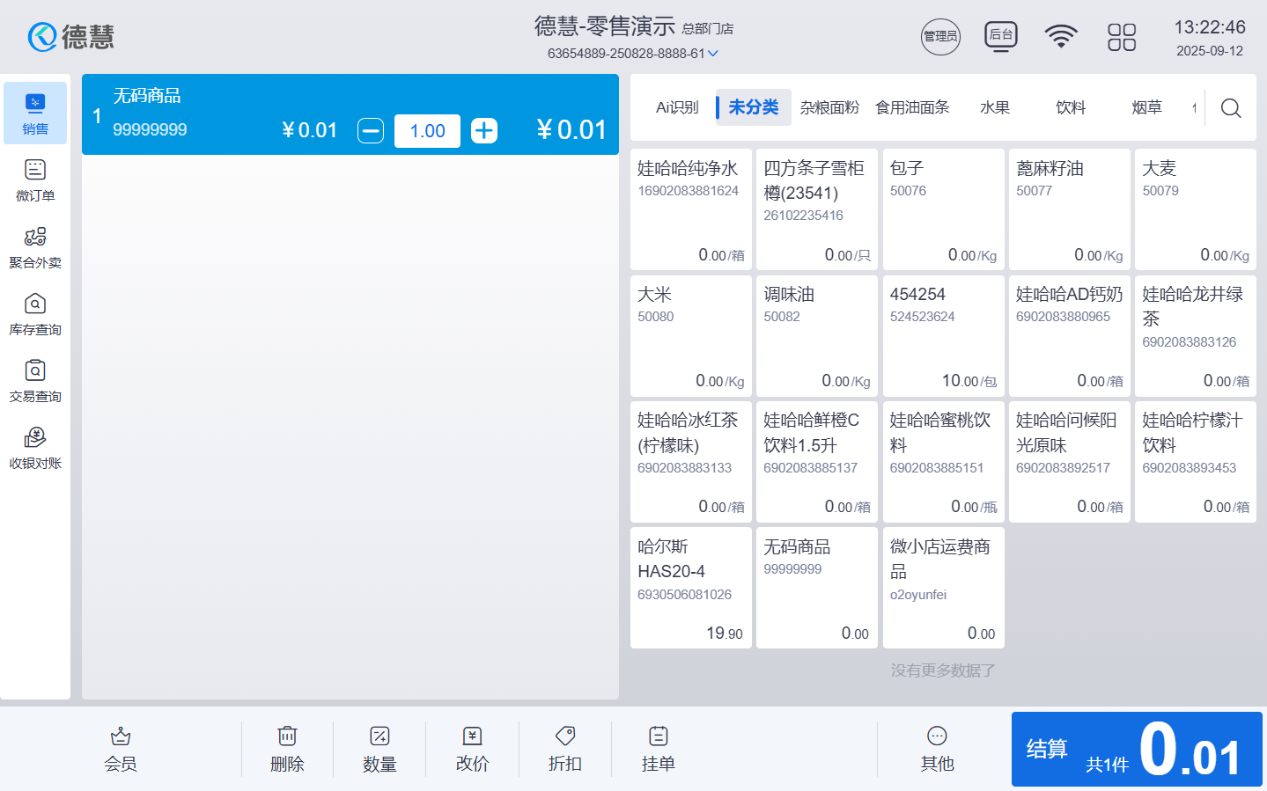
Task: Add 娃哈哈蜜桃饮料 product card
Action: tap(944, 462)
